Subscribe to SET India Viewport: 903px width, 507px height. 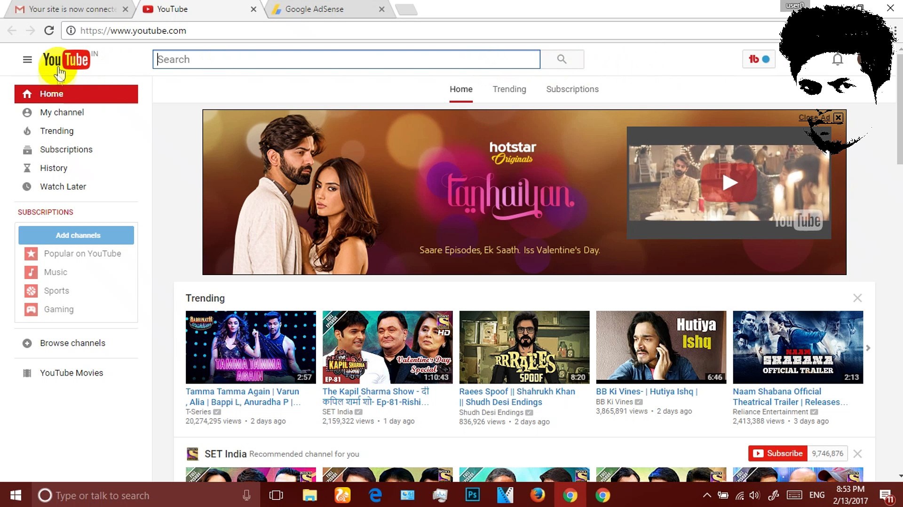(778, 453)
